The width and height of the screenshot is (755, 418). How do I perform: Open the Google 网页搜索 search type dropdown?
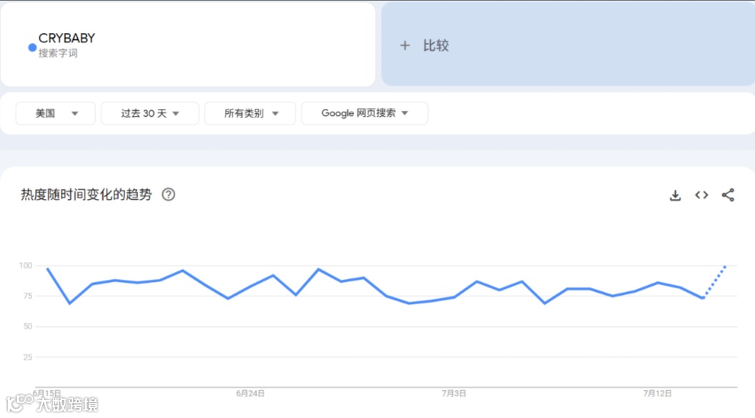pos(364,113)
